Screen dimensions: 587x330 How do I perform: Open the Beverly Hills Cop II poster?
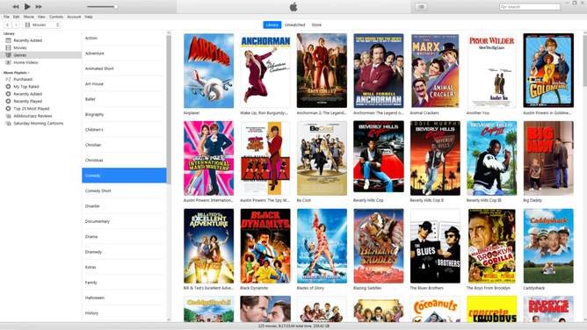(435, 159)
